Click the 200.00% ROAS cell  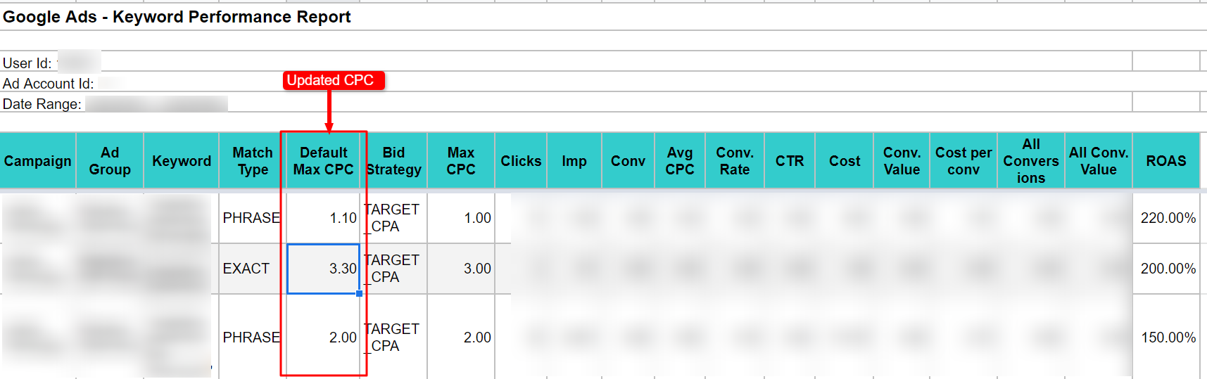(x=1166, y=269)
